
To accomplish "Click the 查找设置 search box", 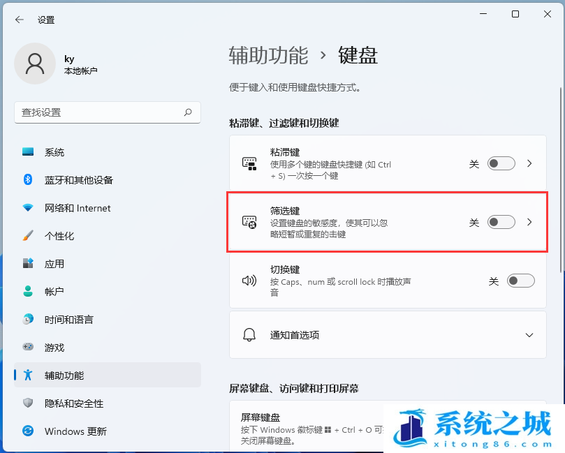I will (x=108, y=112).
